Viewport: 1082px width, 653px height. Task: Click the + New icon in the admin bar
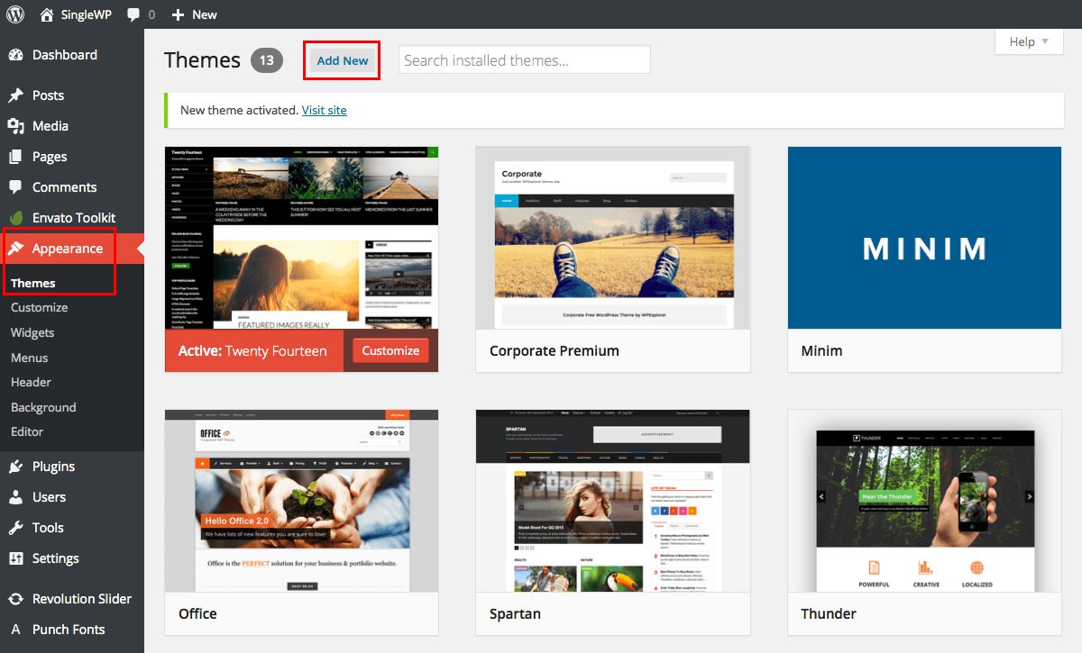coord(180,14)
